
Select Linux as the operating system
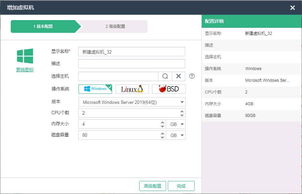tap(132, 89)
